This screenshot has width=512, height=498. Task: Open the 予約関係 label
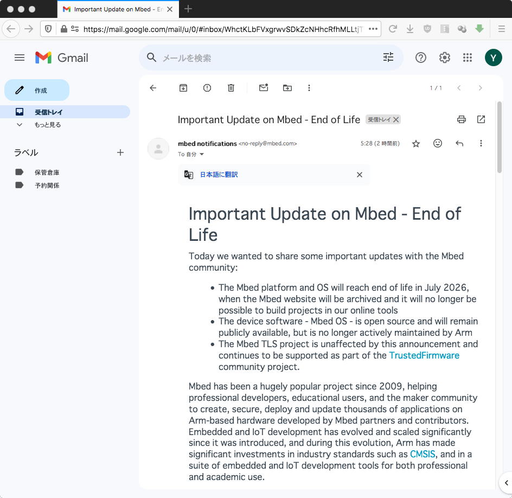tap(47, 186)
